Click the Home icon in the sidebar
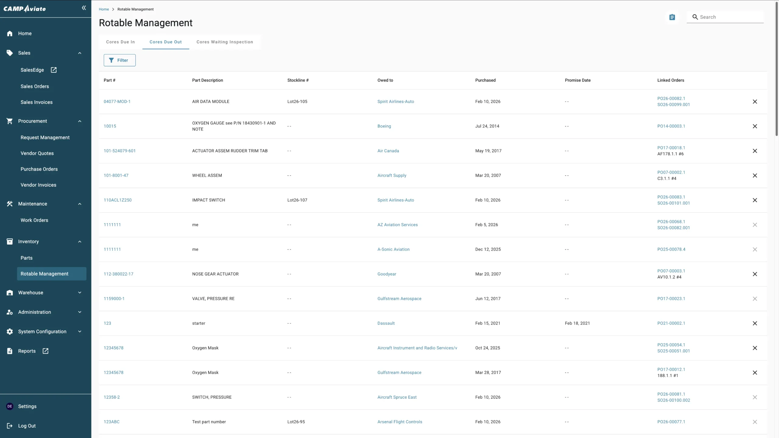The height and width of the screenshot is (438, 779). coord(10,33)
